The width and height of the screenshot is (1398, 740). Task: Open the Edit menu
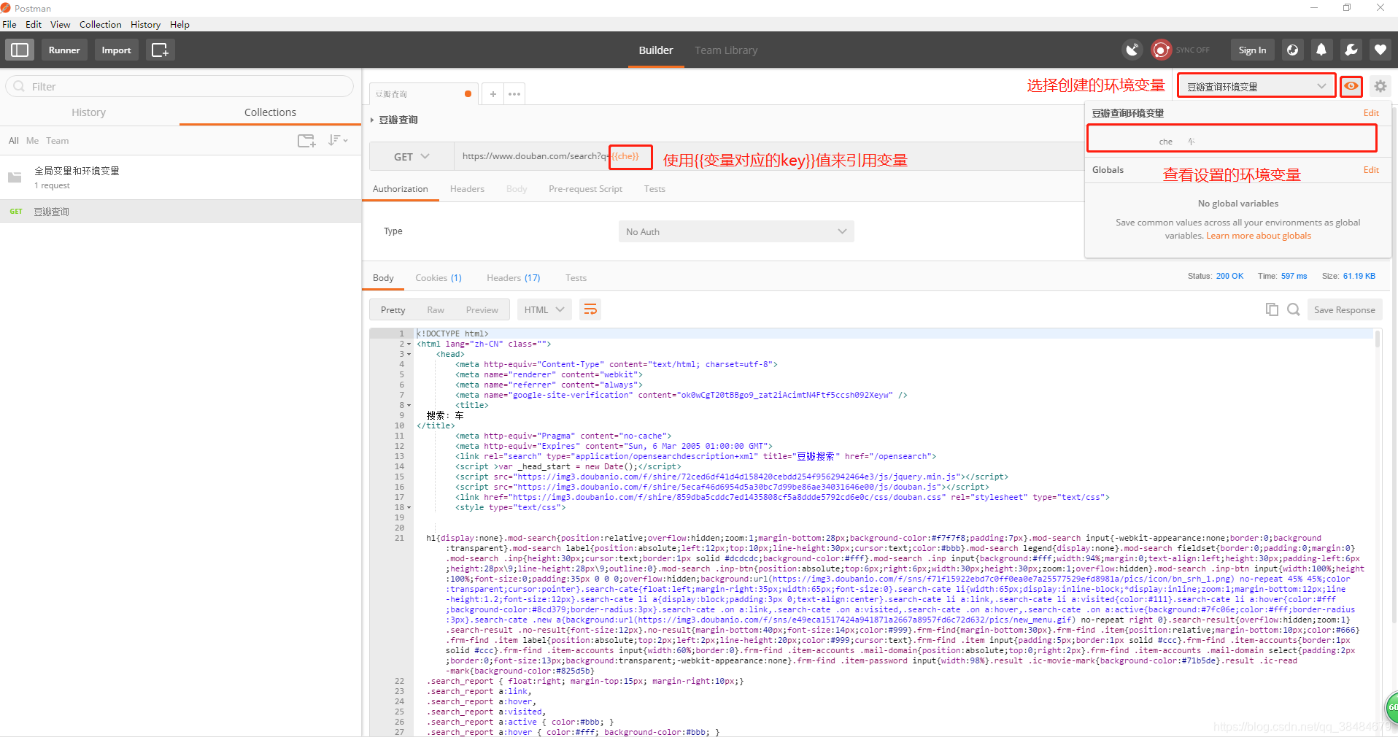[34, 24]
